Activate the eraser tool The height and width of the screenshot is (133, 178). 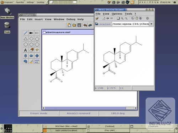click(x=31, y=50)
